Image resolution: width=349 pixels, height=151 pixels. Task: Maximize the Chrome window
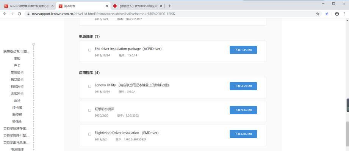tap(333, 3)
